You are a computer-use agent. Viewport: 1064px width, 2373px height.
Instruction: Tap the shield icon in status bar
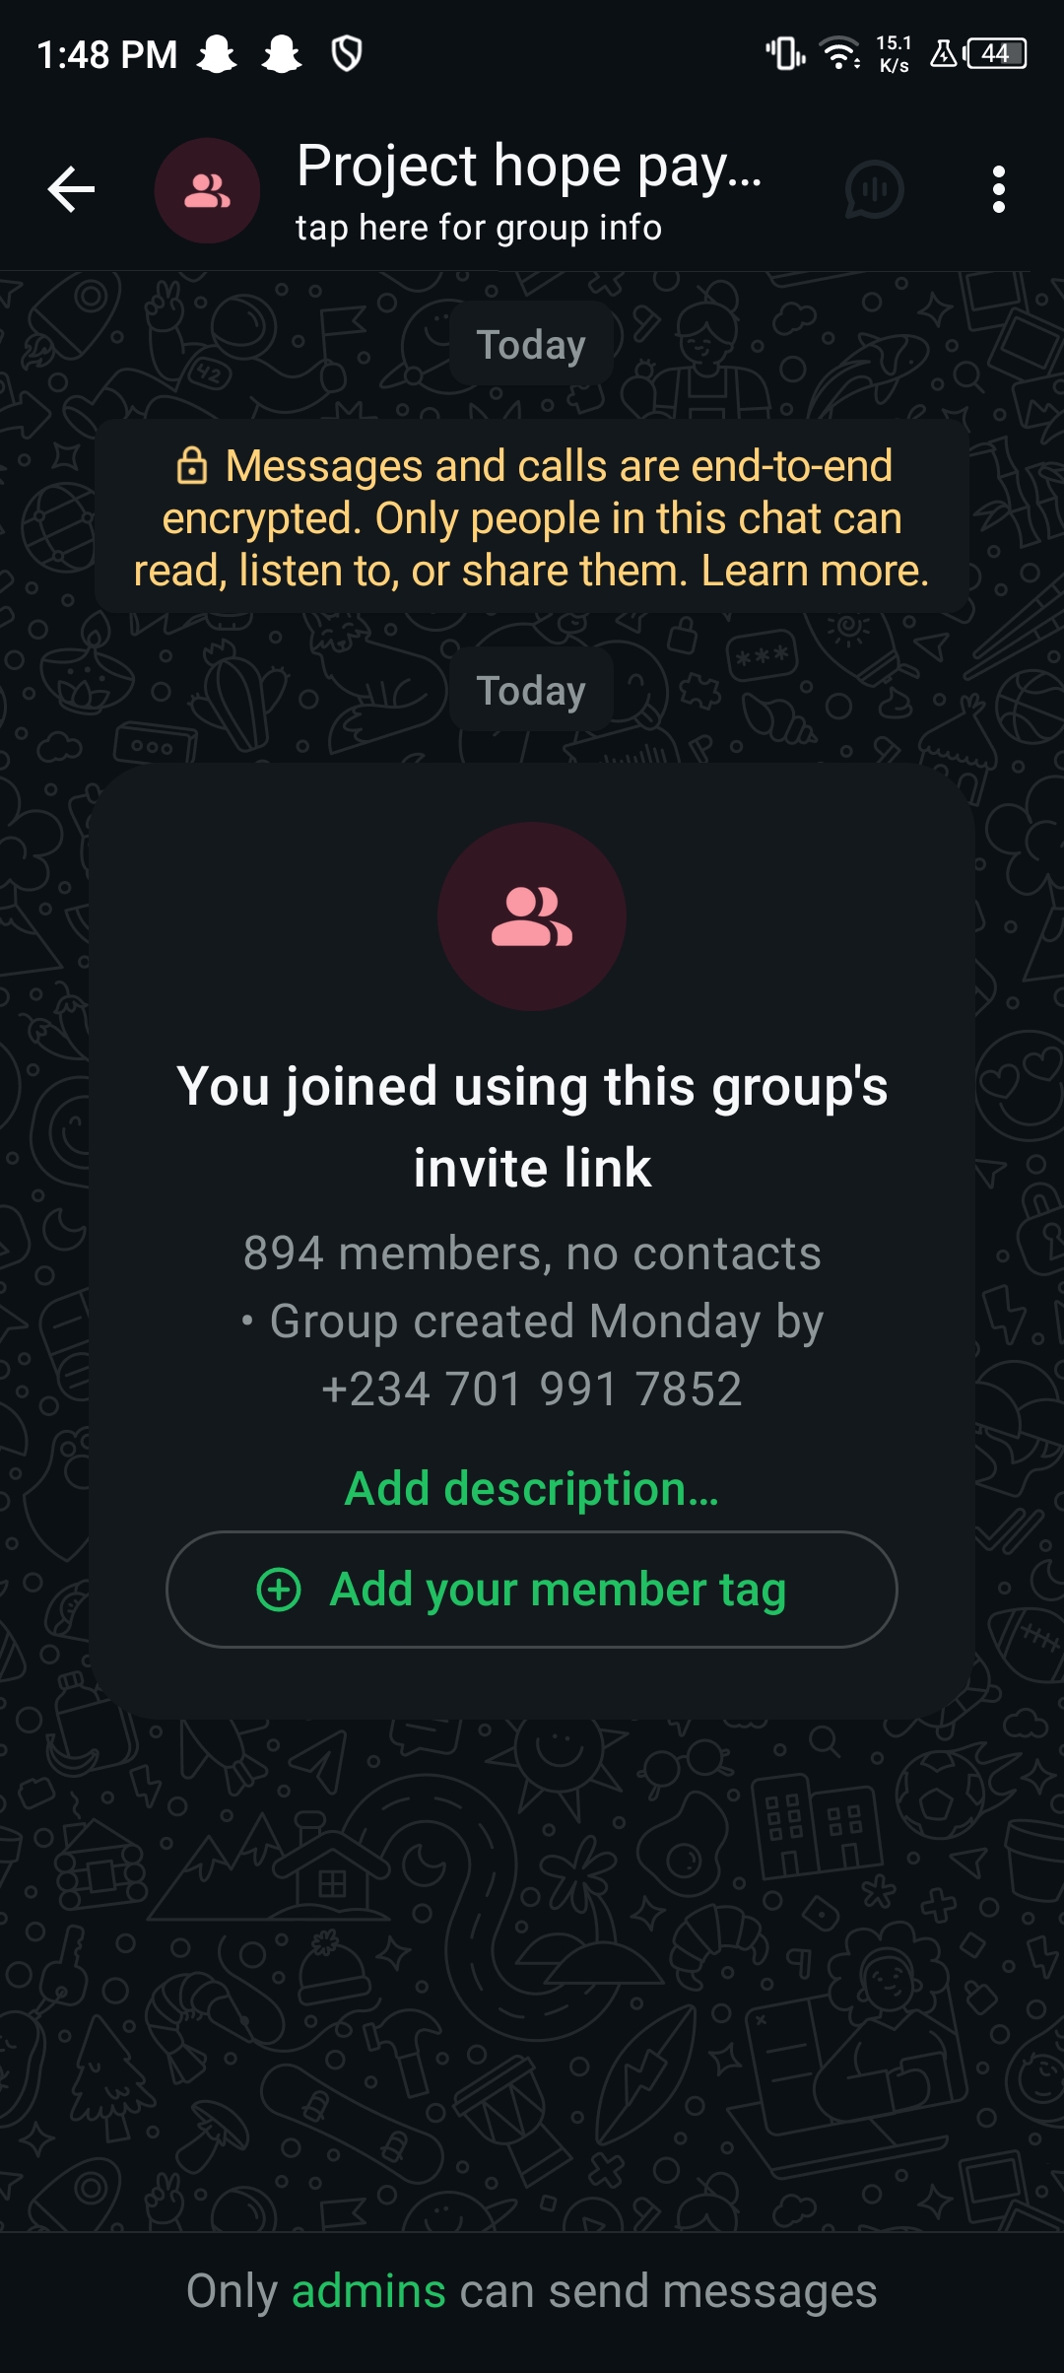[347, 54]
